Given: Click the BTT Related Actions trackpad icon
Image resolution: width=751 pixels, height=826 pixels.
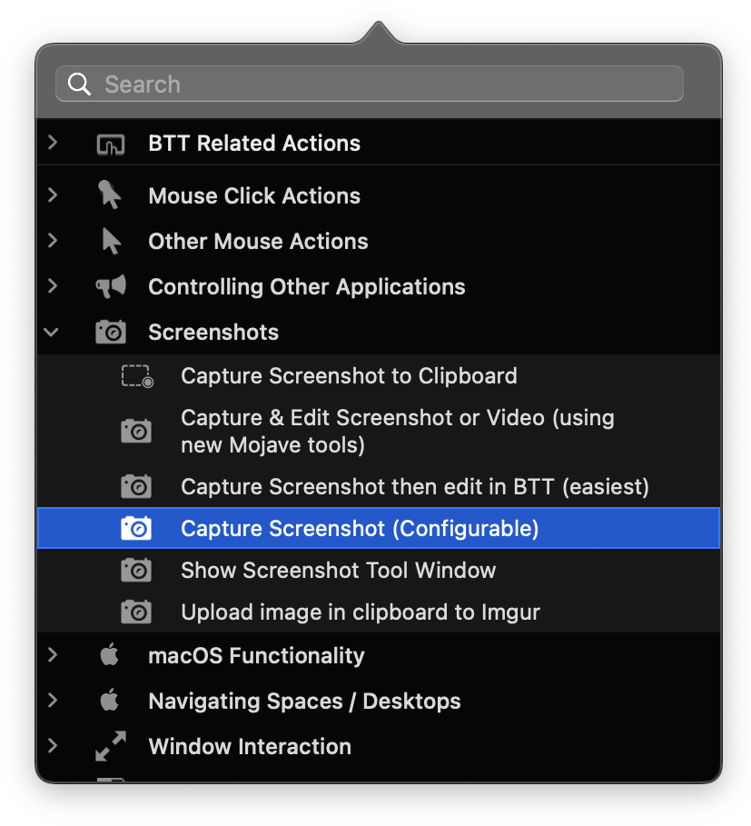Looking at the screenshot, I should coord(110,144).
